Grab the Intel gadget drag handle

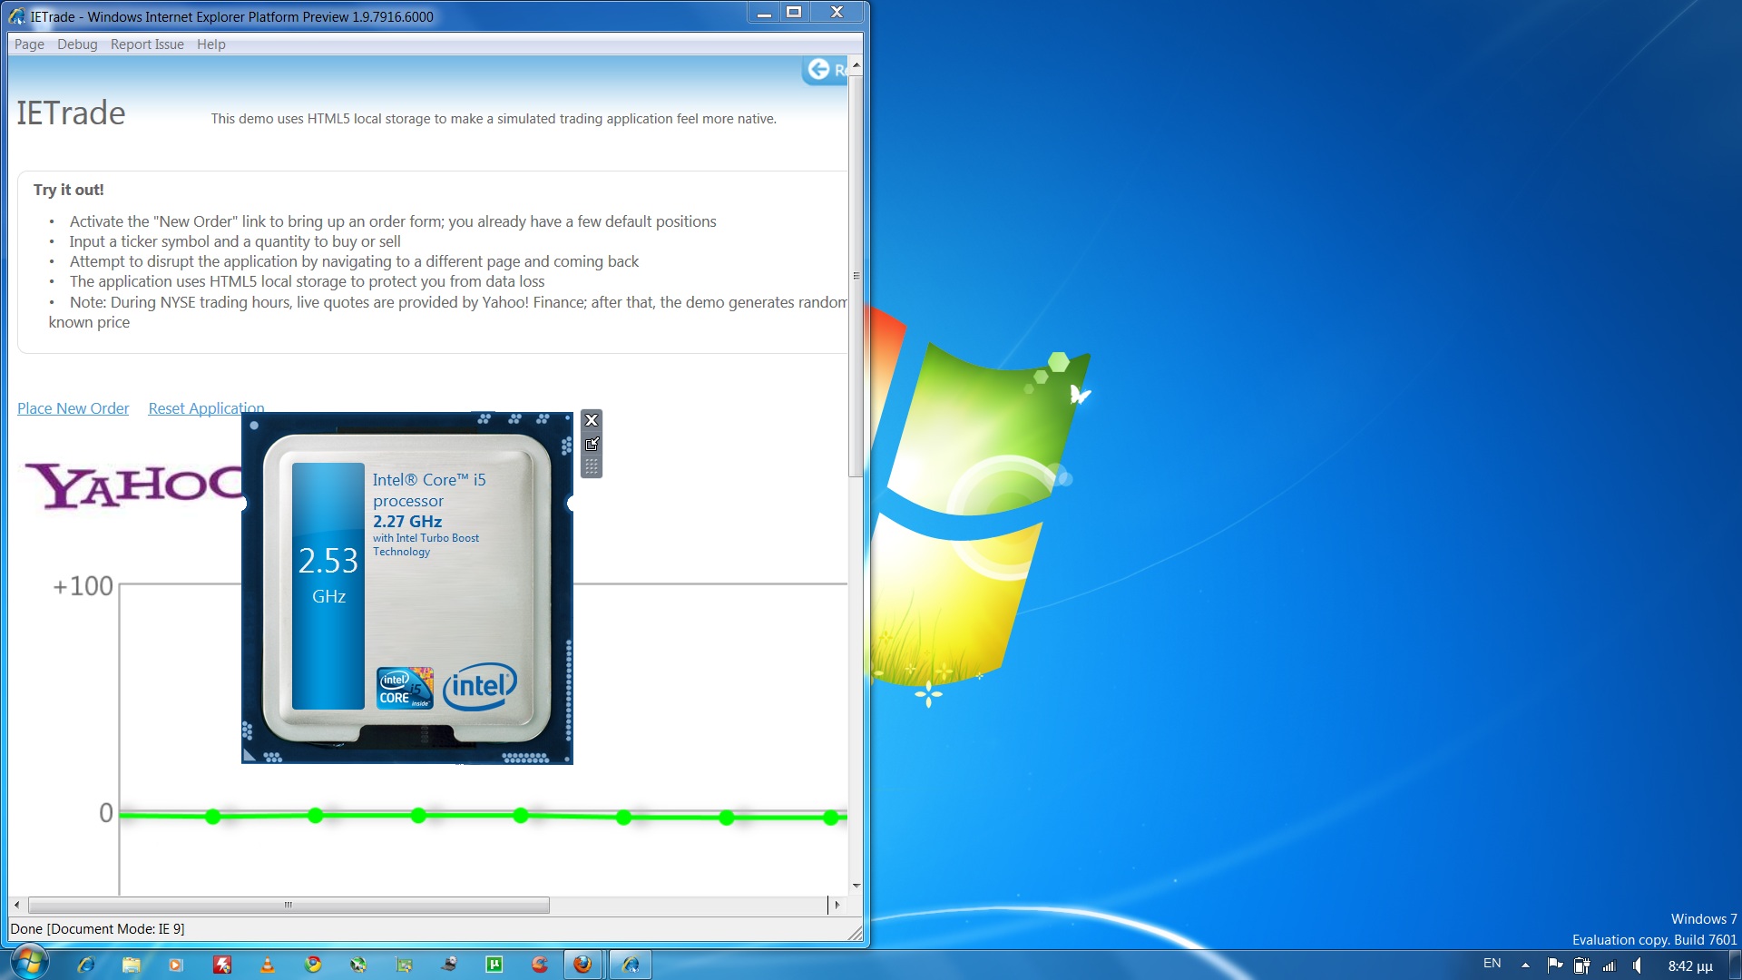[592, 466]
